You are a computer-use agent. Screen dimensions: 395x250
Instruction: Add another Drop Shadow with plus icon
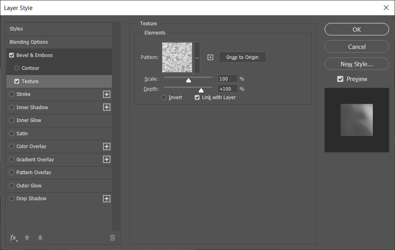point(107,199)
